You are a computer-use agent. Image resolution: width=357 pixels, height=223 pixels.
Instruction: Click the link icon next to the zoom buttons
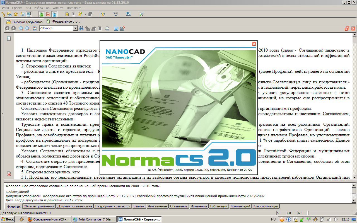pos(35,28)
